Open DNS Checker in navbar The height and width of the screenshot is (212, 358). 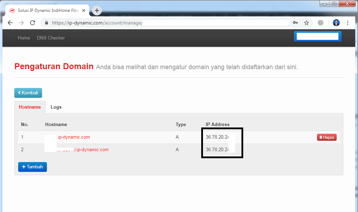(51, 38)
